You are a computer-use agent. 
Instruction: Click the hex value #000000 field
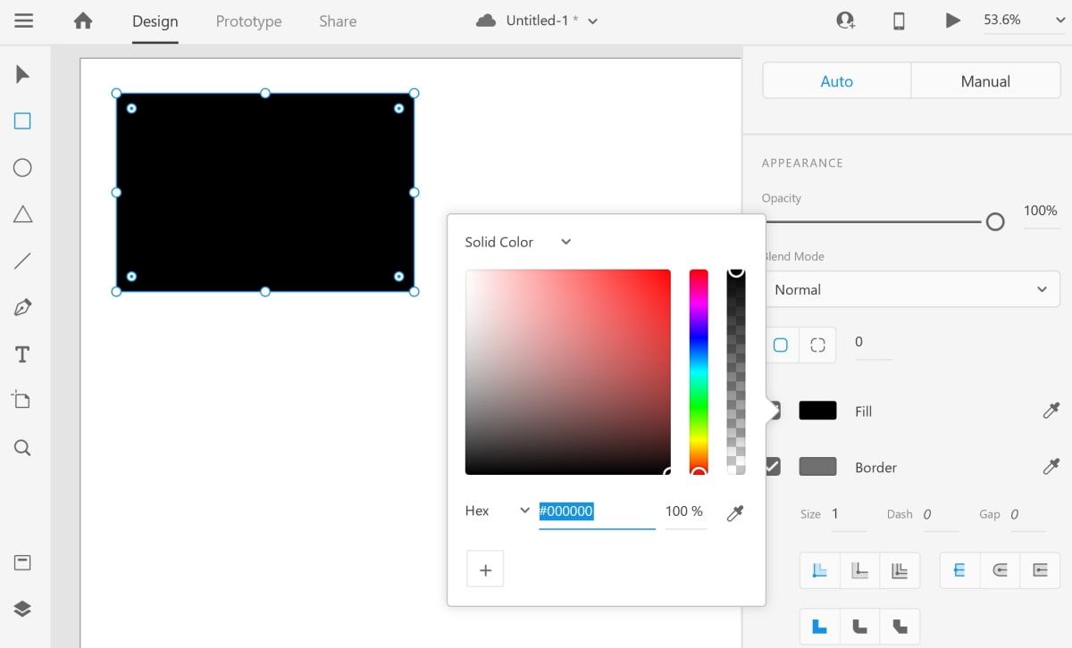597,511
